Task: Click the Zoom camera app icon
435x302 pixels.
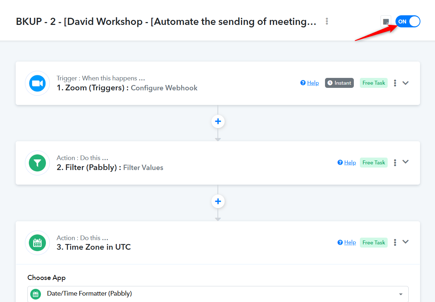Action: [x=37, y=83]
